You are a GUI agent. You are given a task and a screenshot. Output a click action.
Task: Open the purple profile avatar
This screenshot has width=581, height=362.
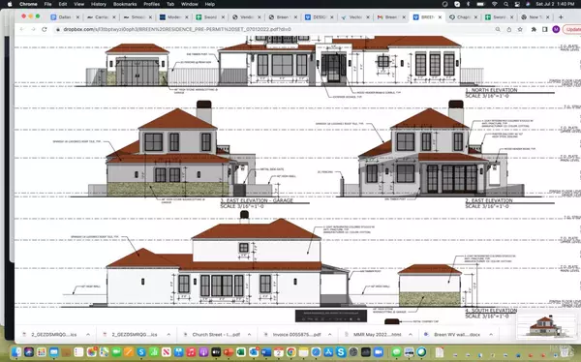(x=556, y=29)
